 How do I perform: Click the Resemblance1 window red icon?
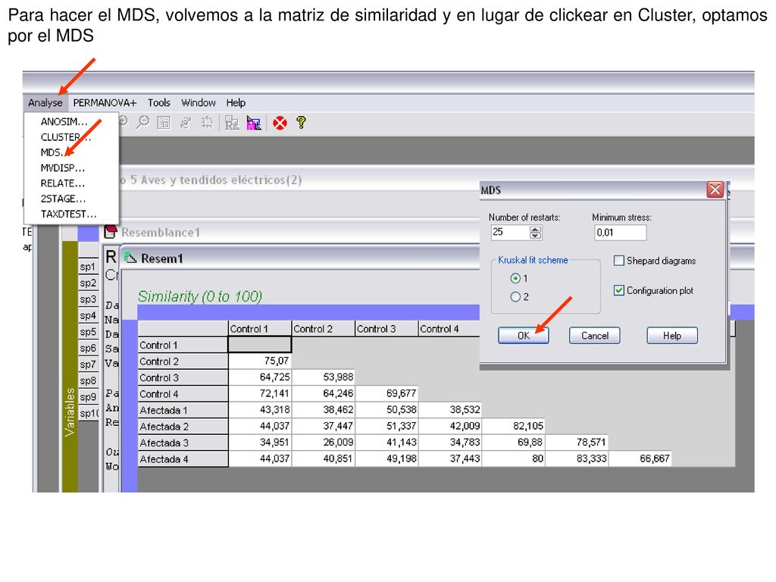[x=111, y=232]
